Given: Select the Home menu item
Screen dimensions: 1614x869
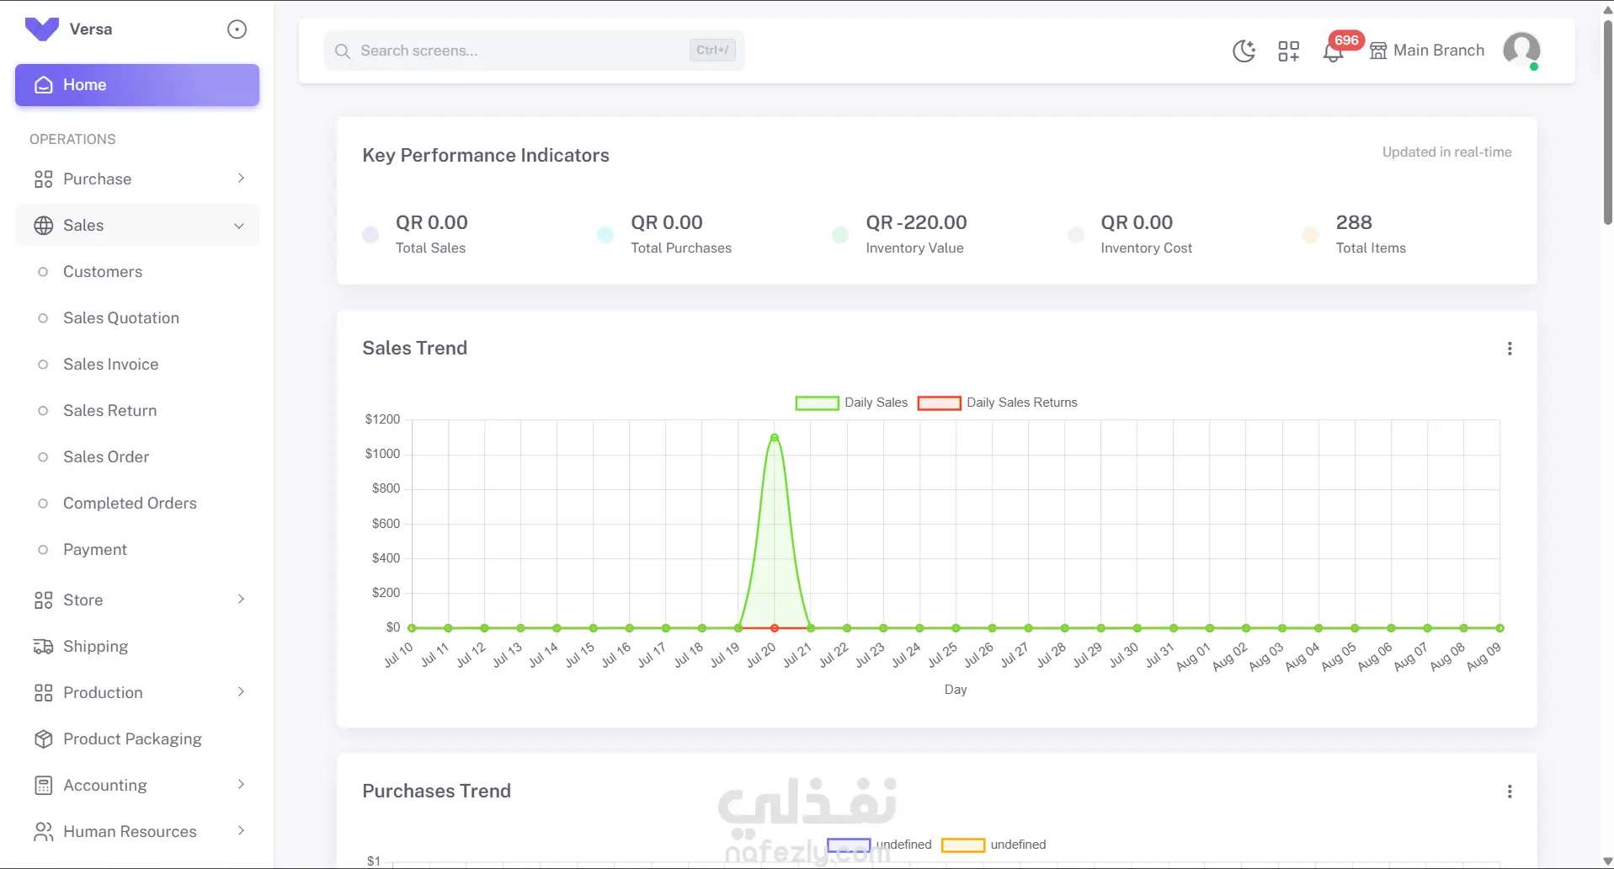Looking at the screenshot, I should point(137,85).
